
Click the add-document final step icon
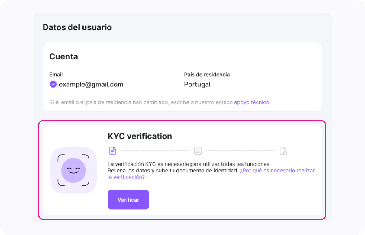(283, 151)
